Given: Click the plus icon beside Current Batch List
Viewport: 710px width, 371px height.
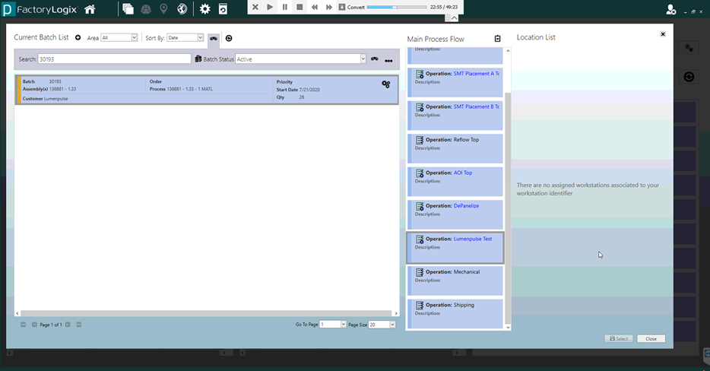Looking at the screenshot, I should 78,38.
